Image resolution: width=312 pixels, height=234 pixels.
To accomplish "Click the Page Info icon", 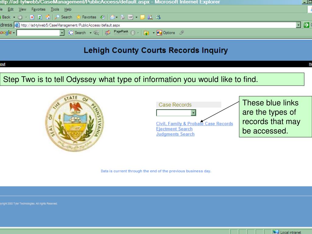I will [133, 33].
